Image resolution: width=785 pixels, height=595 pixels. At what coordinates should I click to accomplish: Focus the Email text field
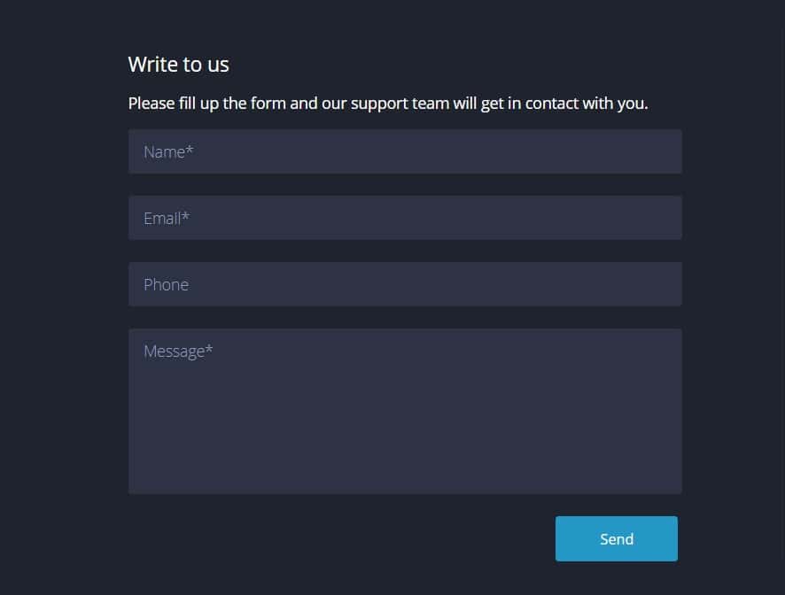point(405,218)
